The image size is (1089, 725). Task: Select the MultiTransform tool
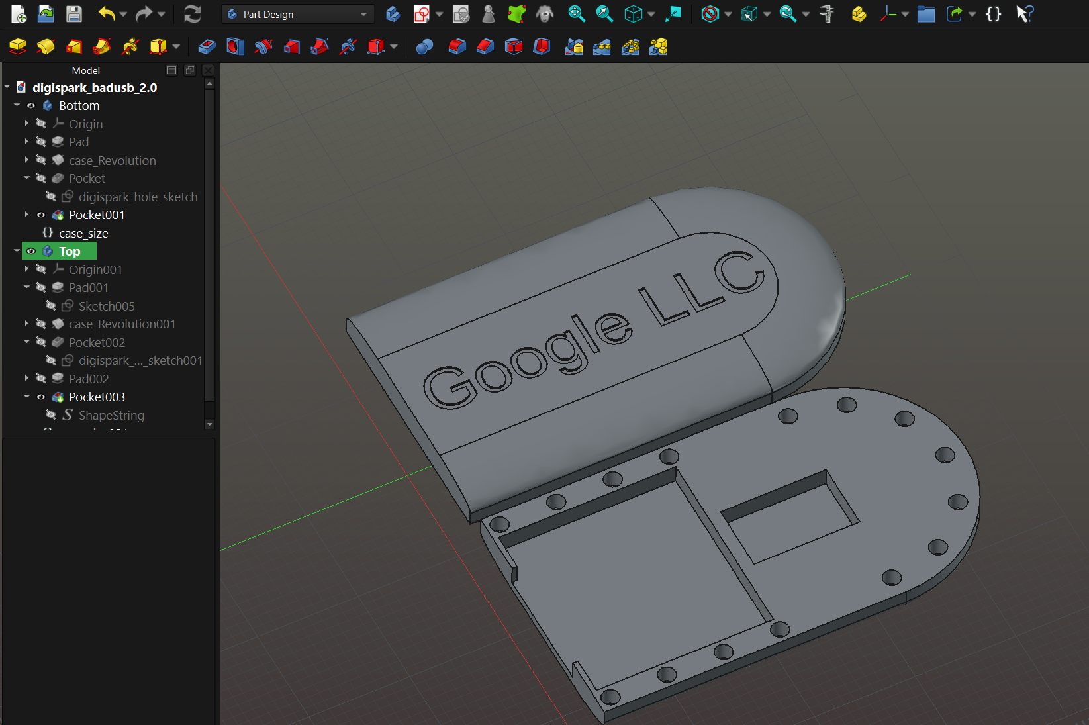tap(658, 46)
